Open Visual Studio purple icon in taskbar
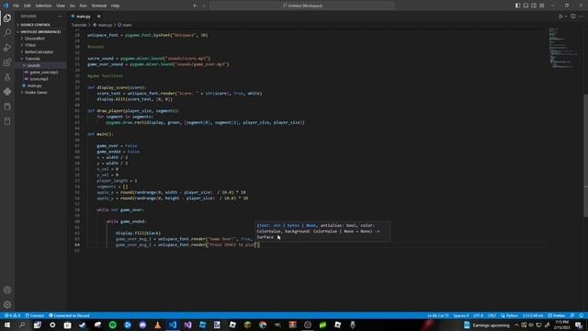This screenshot has width=588, height=331. (x=187, y=325)
